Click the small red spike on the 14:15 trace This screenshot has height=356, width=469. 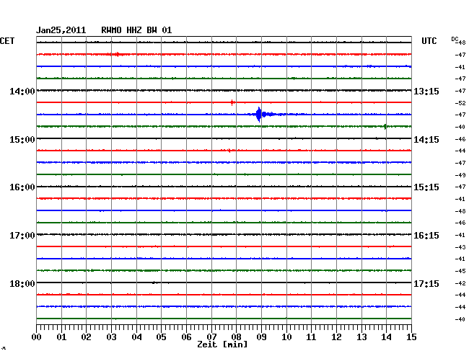(229, 151)
